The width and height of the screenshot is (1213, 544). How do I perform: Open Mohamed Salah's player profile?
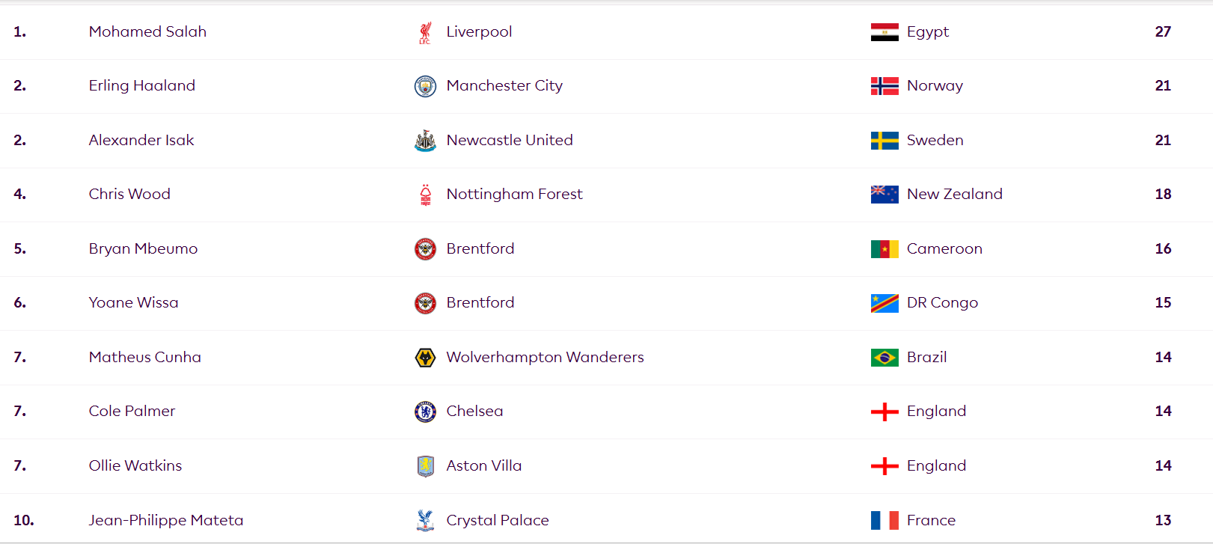click(x=147, y=31)
